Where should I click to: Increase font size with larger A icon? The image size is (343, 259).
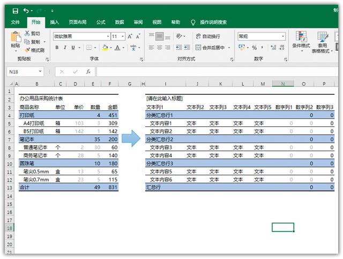130,36
